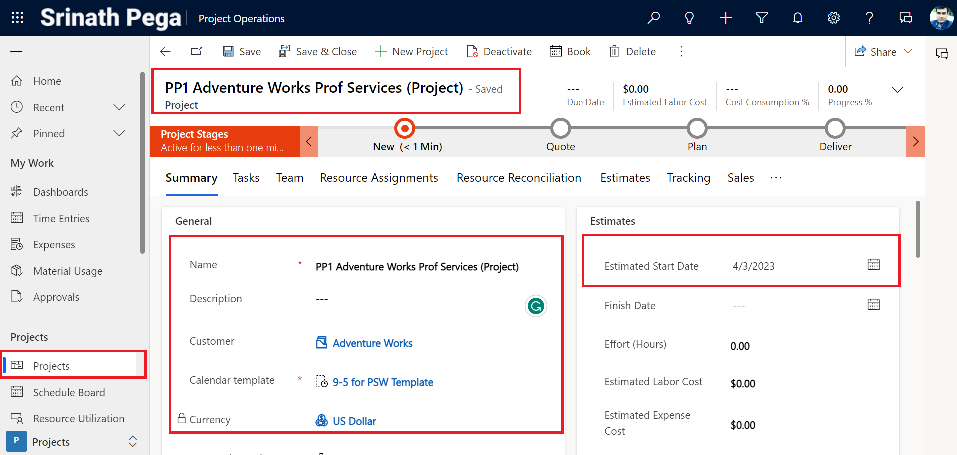Select the Quote stage circle
The width and height of the screenshot is (957, 455).
[560, 129]
